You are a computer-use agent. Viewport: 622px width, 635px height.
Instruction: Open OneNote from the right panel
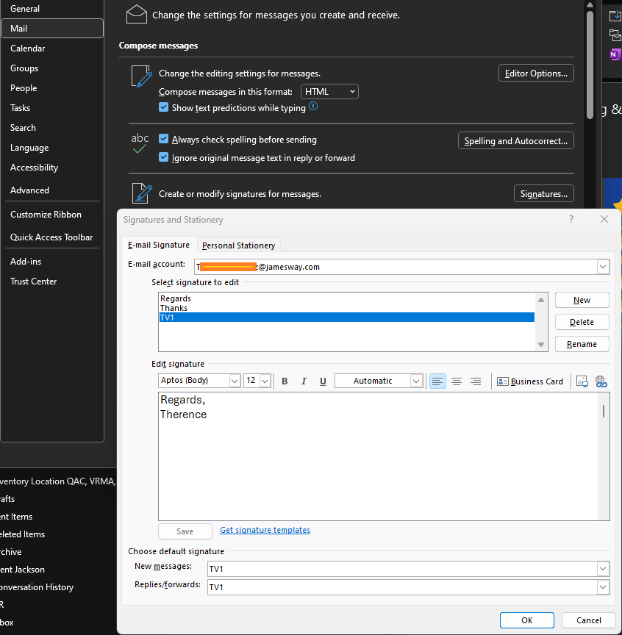614,54
